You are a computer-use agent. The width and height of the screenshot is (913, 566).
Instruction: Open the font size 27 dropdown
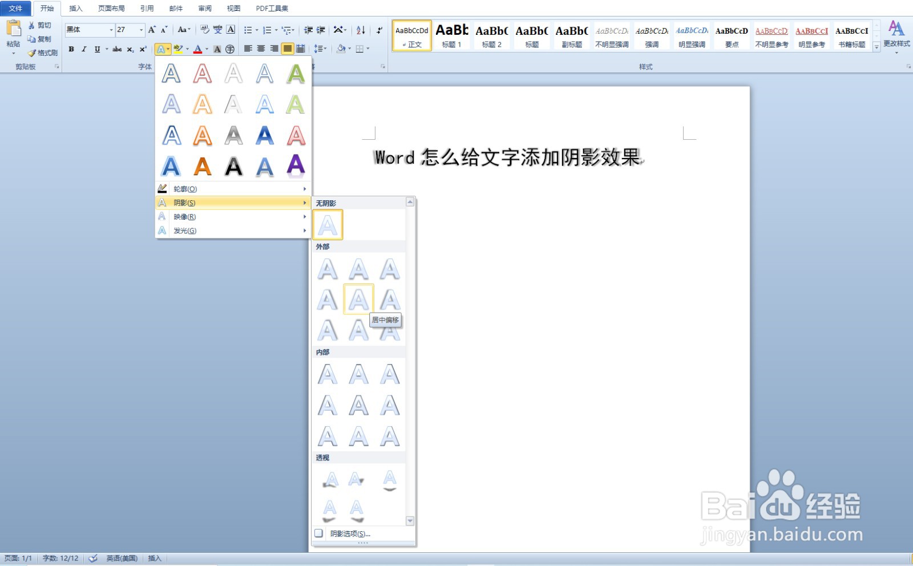click(141, 30)
